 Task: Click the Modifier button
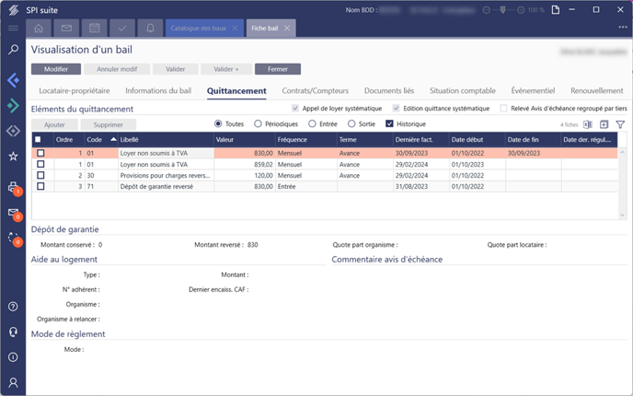(x=56, y=69)
